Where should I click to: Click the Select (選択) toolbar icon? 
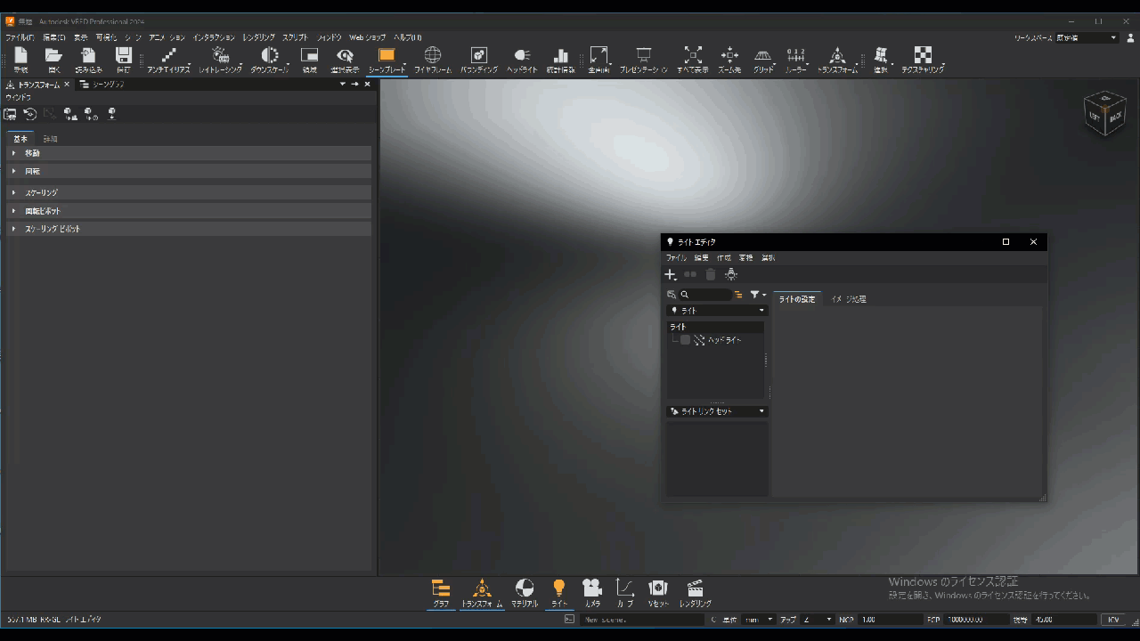tap(881, 60)
